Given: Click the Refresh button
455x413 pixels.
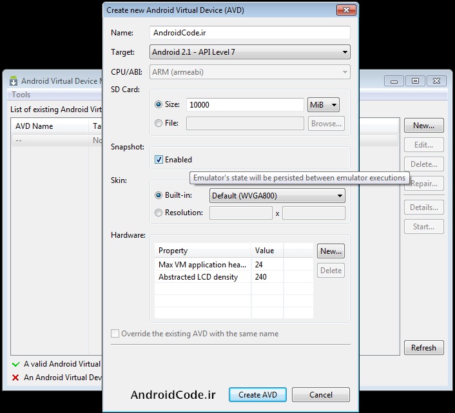Looking at the screenshot, I should pos(423,348).
